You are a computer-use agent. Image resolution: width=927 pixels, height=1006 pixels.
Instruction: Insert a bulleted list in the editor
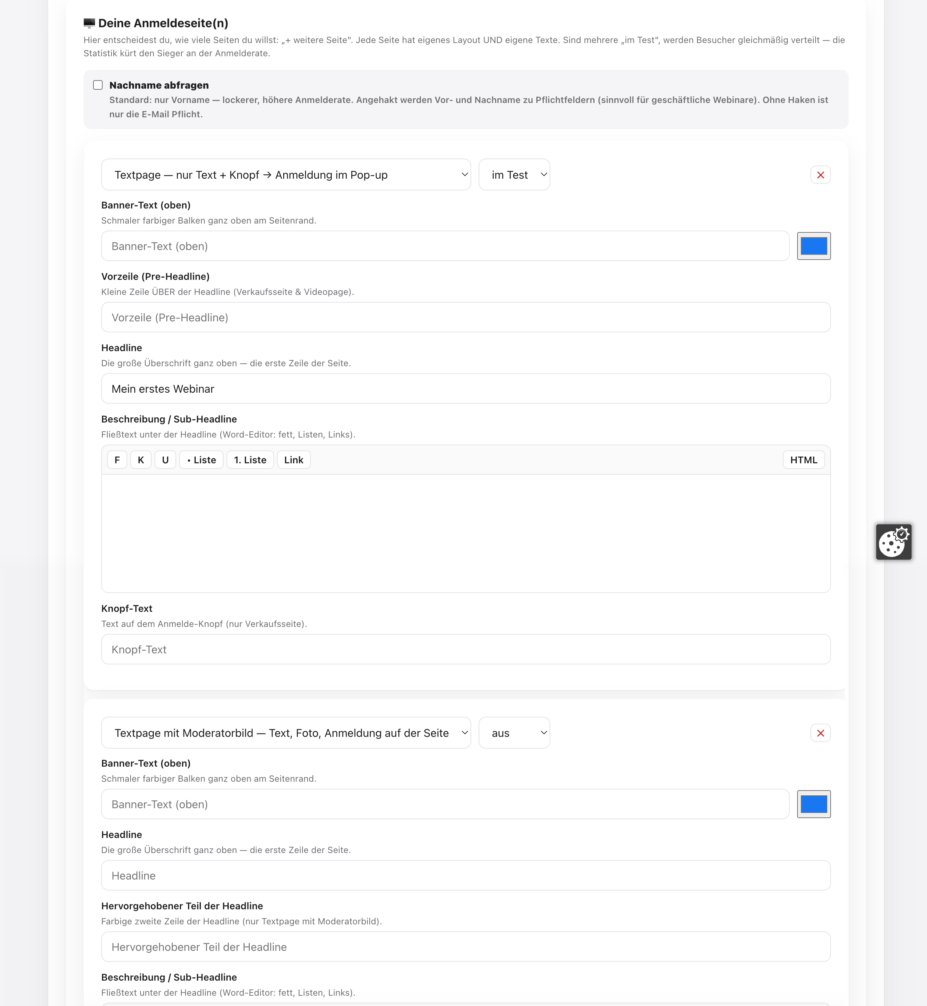202,460
